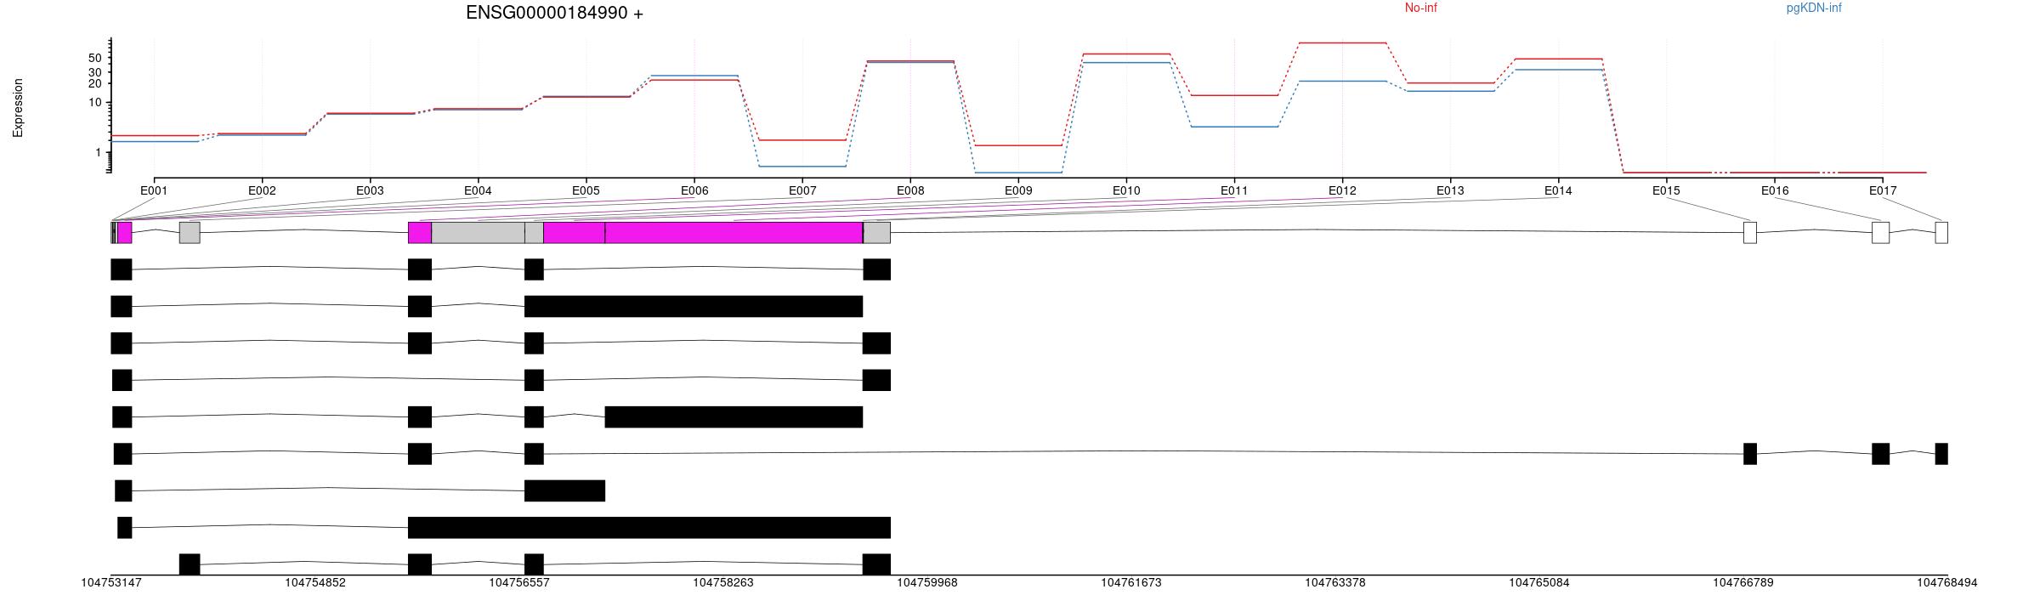This screenshot has width=2040, height=595.
Task: Click the blue pgKDN-inf segment above E007
Action: pos(802,167)
